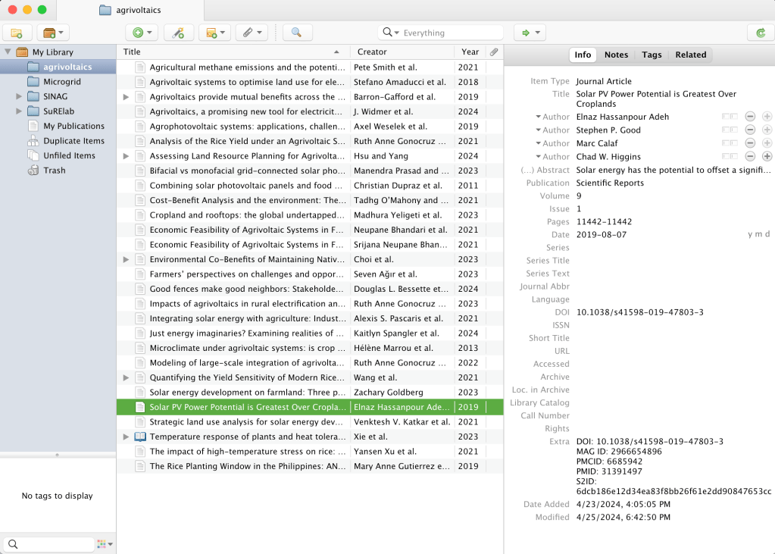This screenshot has height=554, width=775.
Task: Click the New Note toolbar icon
Action: pos(214,33)
